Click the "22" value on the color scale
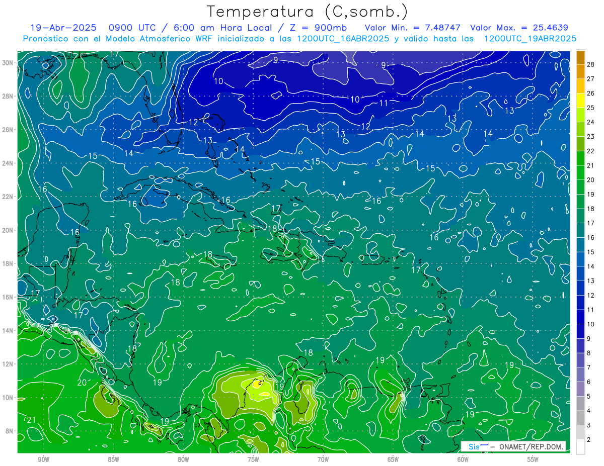This screenshot has height=466, width=604. (591, 151)
